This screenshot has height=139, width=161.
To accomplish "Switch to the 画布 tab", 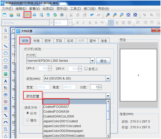I will [x=93, y=41].
